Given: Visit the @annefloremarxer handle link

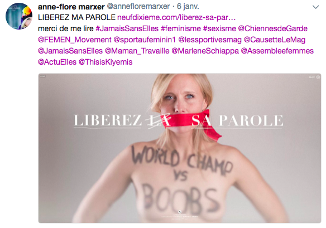Looking at the screenshot, I should click(x=138, y=7).
